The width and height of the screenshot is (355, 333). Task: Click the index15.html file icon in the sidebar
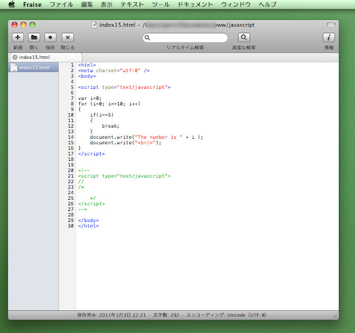pos(14,68)
